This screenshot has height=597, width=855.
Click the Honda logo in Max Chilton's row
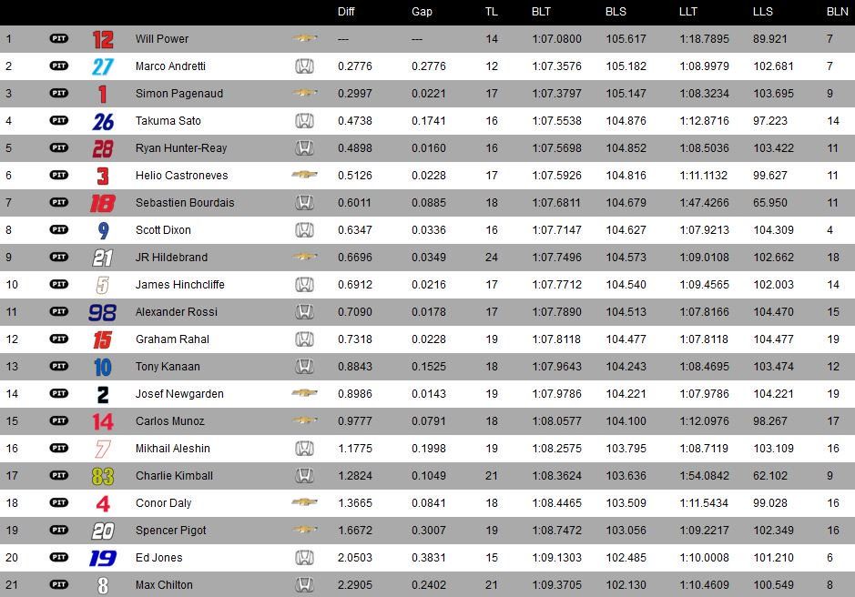pyautogui.click(x=304, y=584)
